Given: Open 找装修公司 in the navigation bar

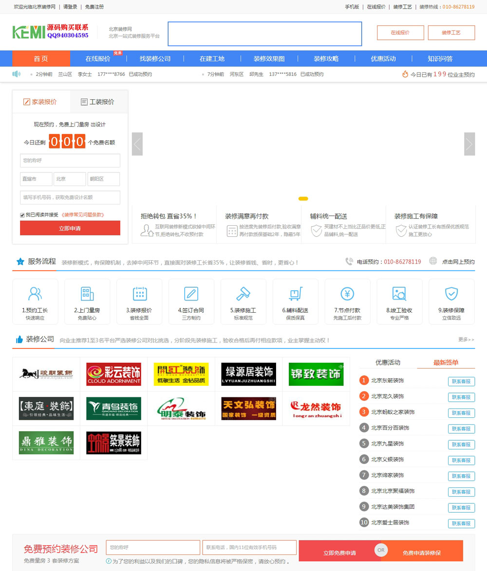Looking at the screenshot, I should 155,59.
